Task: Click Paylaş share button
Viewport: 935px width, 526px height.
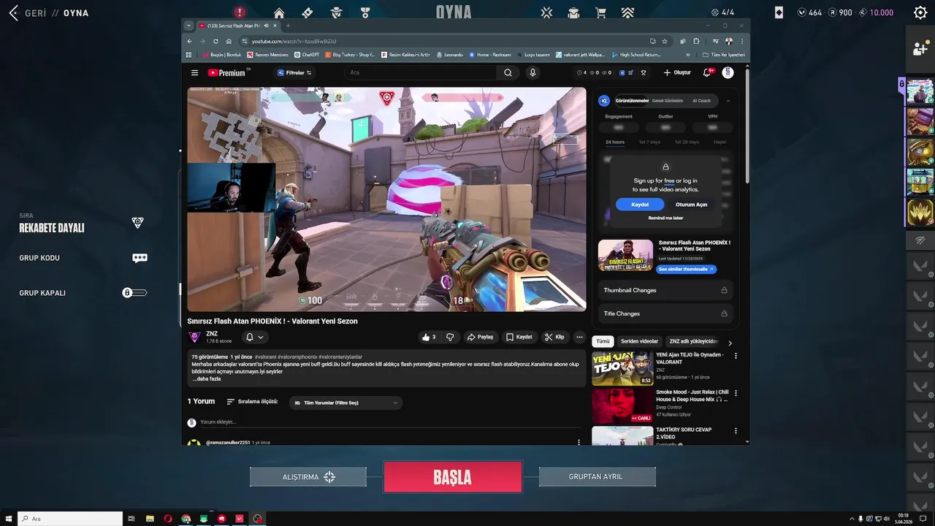Action: pyautogui.click(x=481, y=337)
